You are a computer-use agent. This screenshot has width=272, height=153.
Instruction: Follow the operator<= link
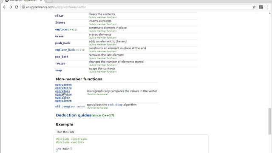pos(63,94)
